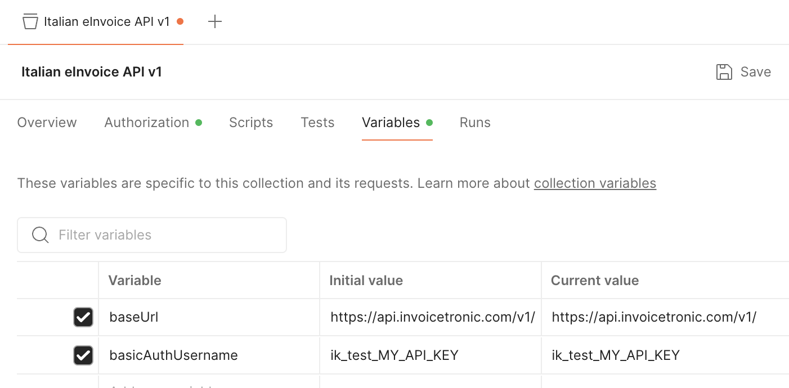789x388 pixels.
Task: Edit the basicAuthUsername current value cell
Action: point(665,355)
